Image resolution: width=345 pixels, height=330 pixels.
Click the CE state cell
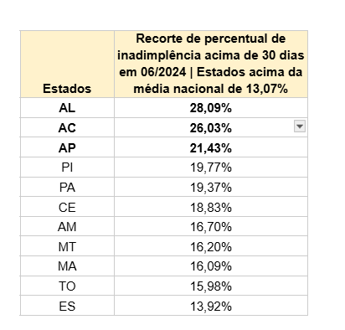tap(67, 207)
